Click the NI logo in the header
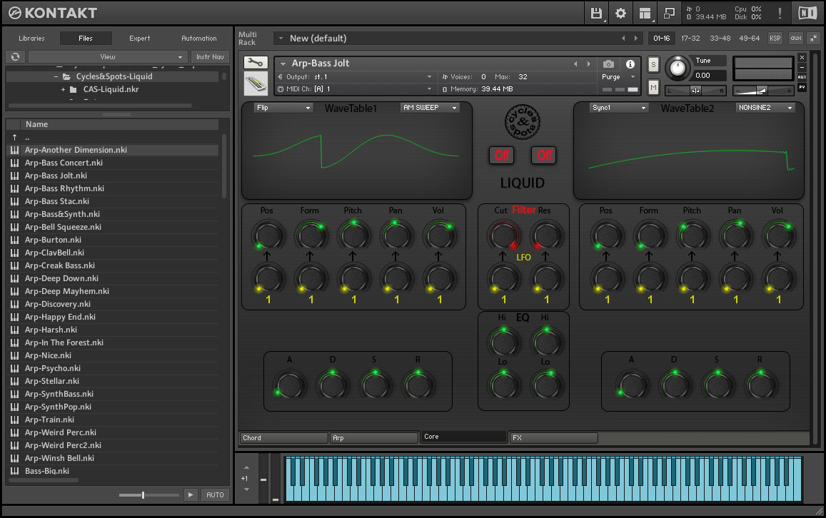Screen dimensions: 826x518 coord(807,13)
